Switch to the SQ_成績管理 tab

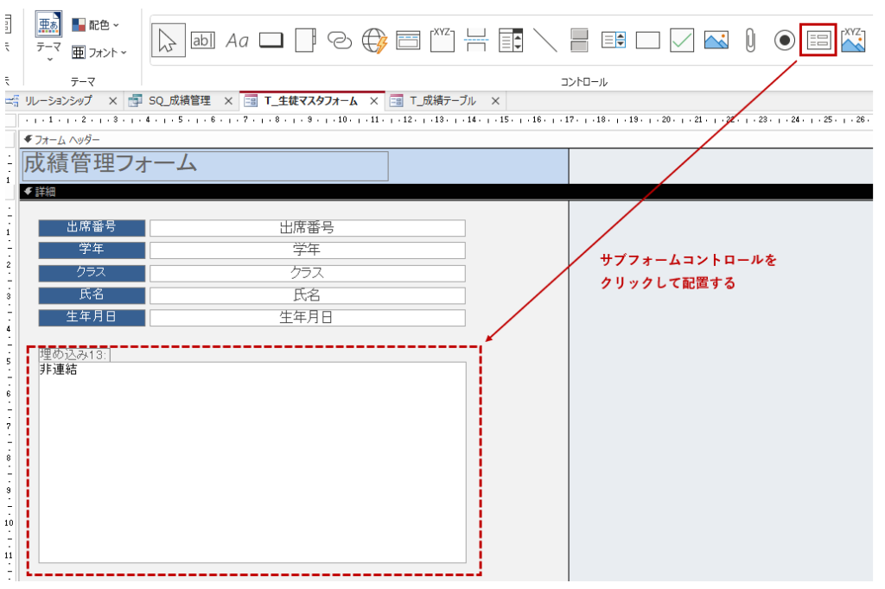click(178, 101)
